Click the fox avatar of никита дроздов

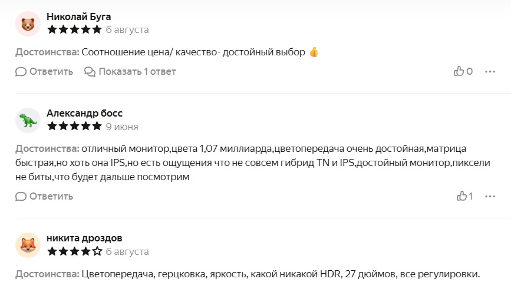28,245
